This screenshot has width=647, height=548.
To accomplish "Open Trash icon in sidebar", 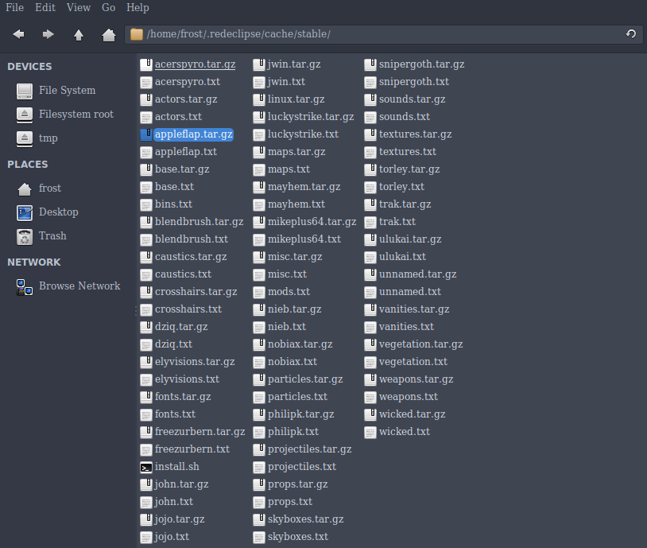I will 25,237.
